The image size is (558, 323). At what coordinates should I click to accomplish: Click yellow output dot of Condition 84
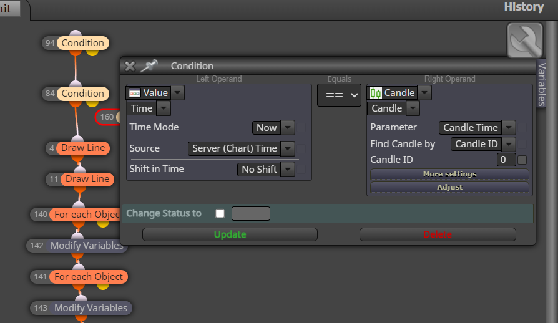(x=92, y=103)
